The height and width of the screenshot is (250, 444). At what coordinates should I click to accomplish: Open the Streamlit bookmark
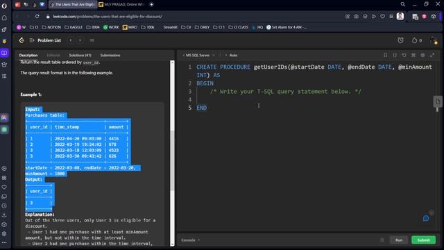click(x=170, y=27)
